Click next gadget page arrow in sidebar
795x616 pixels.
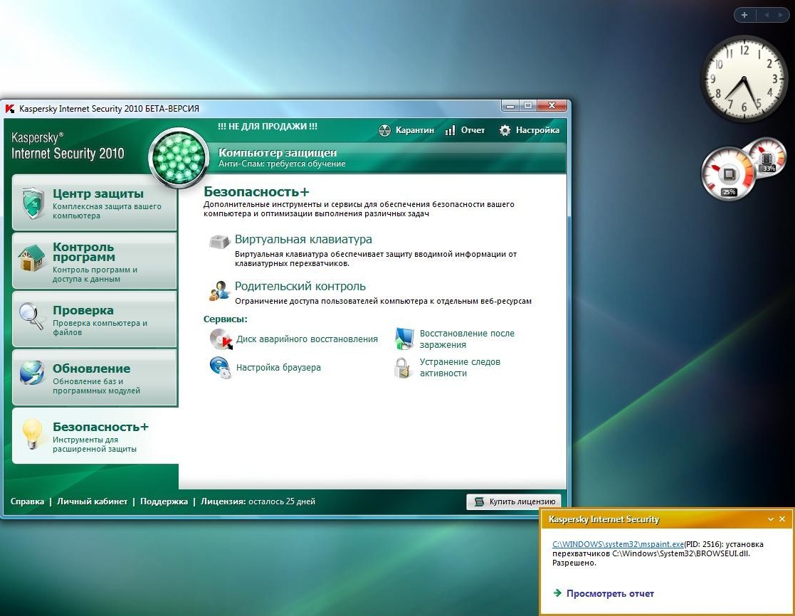coord(780,15)
